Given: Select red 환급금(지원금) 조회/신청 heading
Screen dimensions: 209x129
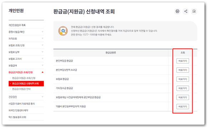Looking at the screenshot, I should point(21,72).
